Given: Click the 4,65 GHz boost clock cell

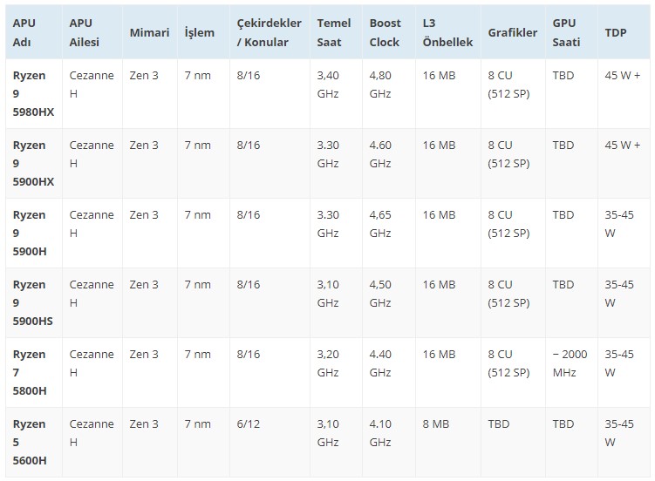Looking at the screenshot, I should (x=380, y=224).
